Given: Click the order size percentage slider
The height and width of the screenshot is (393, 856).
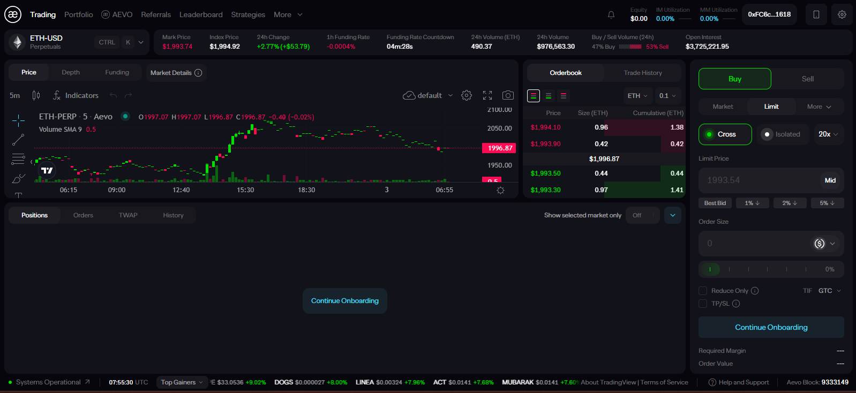Looking at the screenshot, I should click(771, 269).
